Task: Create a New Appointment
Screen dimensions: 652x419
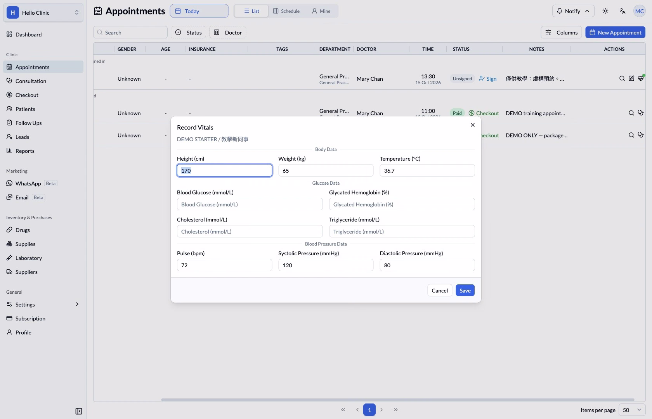Action: click(x=615, y=33)
